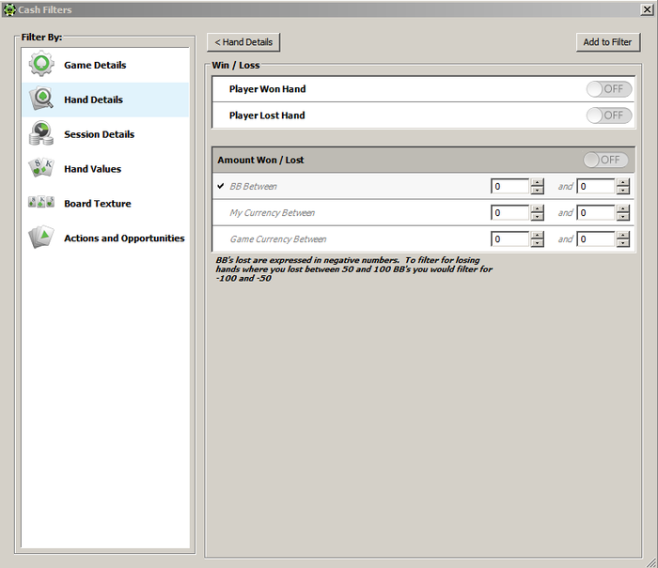
Task: Click the Add to Filter button
Action: (x=607, y=42)
